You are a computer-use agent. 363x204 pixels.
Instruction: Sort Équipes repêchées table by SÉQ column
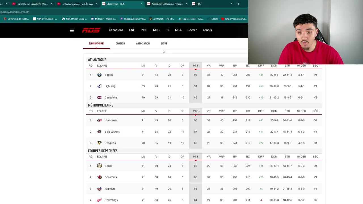pyautogui.click(x=315, y=157)
